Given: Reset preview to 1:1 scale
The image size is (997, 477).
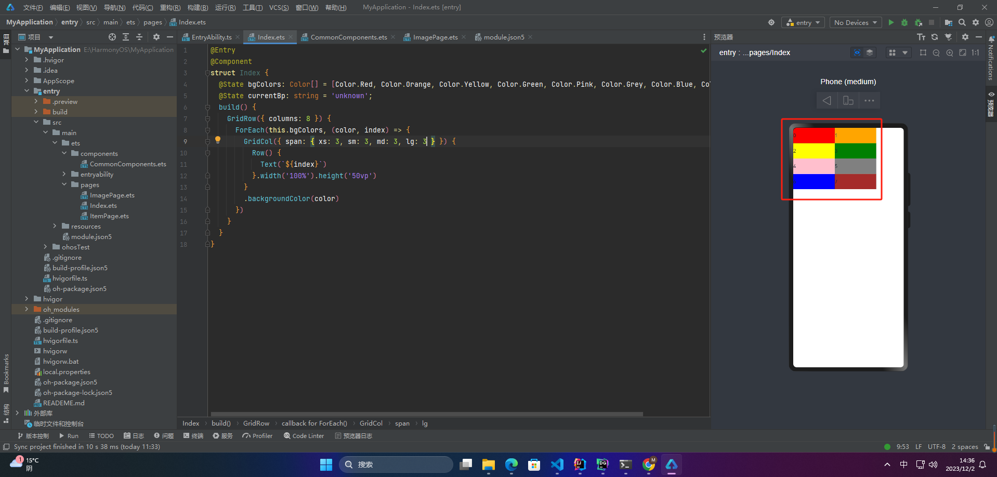Looking at the screenshot, I should (976, 52).
